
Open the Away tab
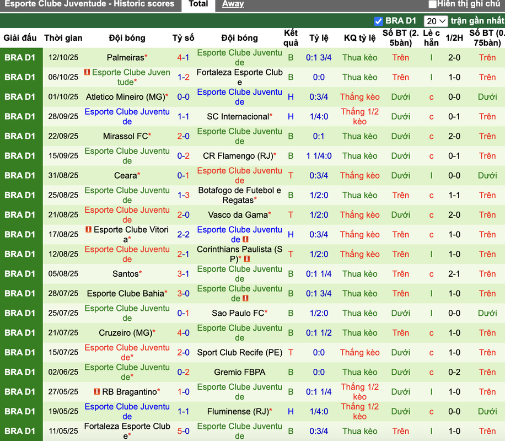[233, 4]
